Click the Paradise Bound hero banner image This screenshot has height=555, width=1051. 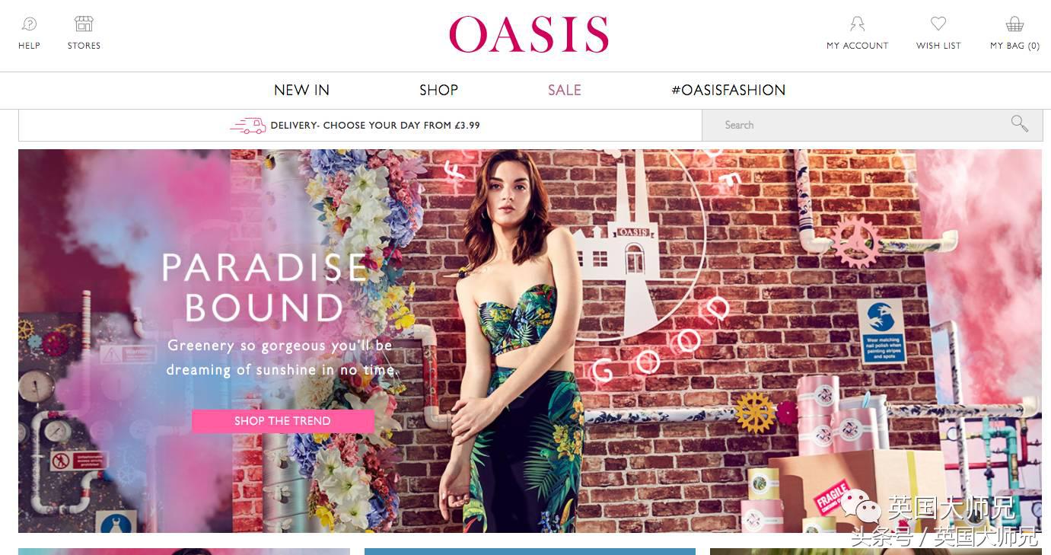(530, 341)
